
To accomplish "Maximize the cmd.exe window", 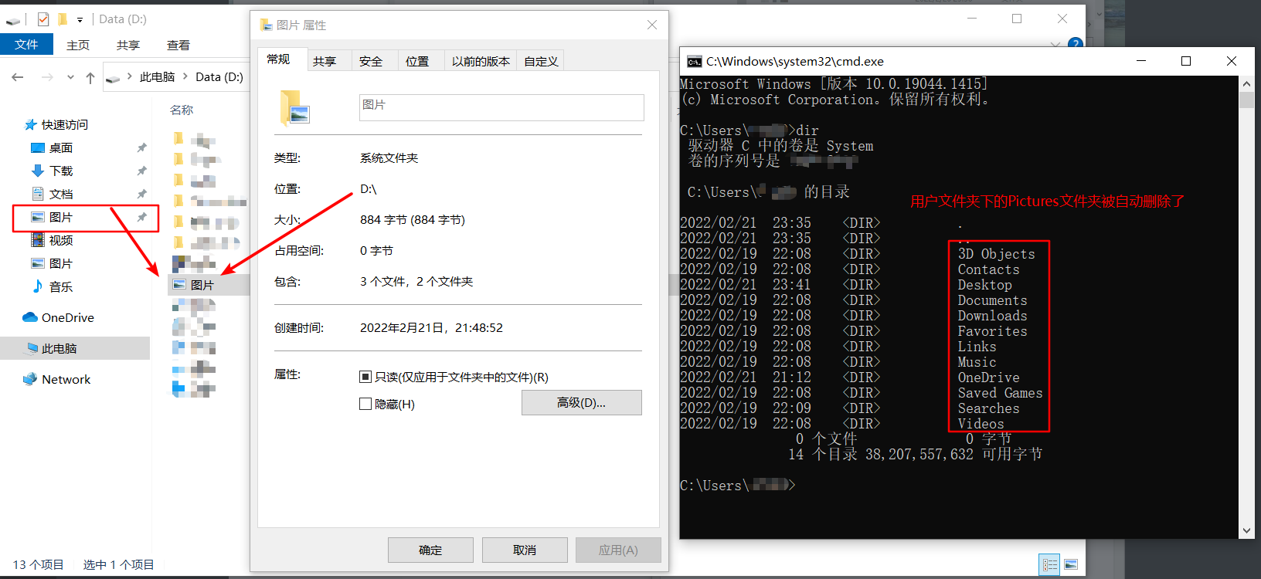I will coord(1186,61).
